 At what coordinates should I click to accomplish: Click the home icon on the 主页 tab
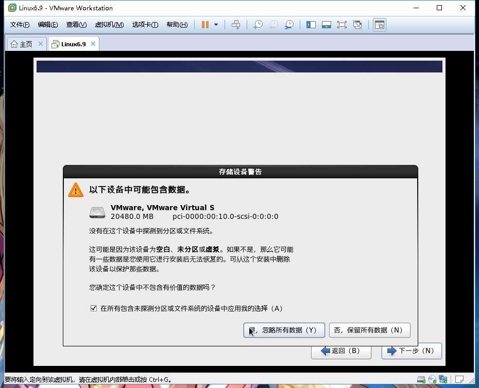pyautogui.click(x=14, y=44)
